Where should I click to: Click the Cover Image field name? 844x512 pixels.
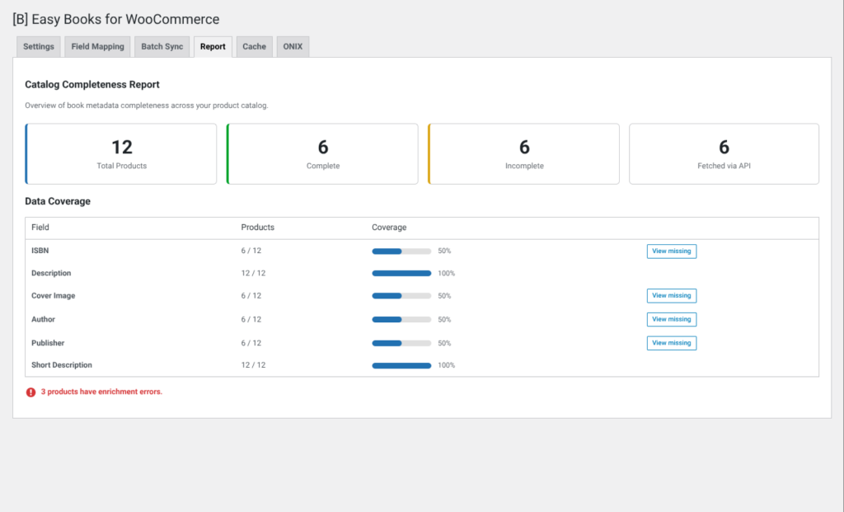[x=54, y=295]
